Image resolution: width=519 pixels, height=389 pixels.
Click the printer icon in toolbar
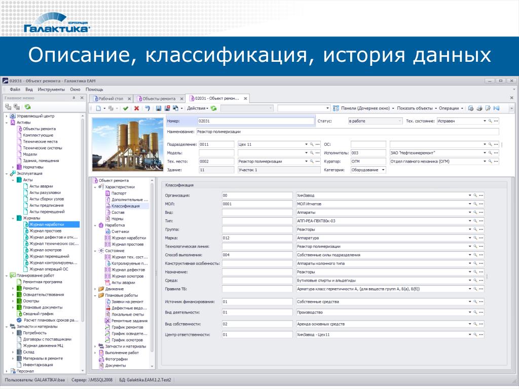point(479,108)
